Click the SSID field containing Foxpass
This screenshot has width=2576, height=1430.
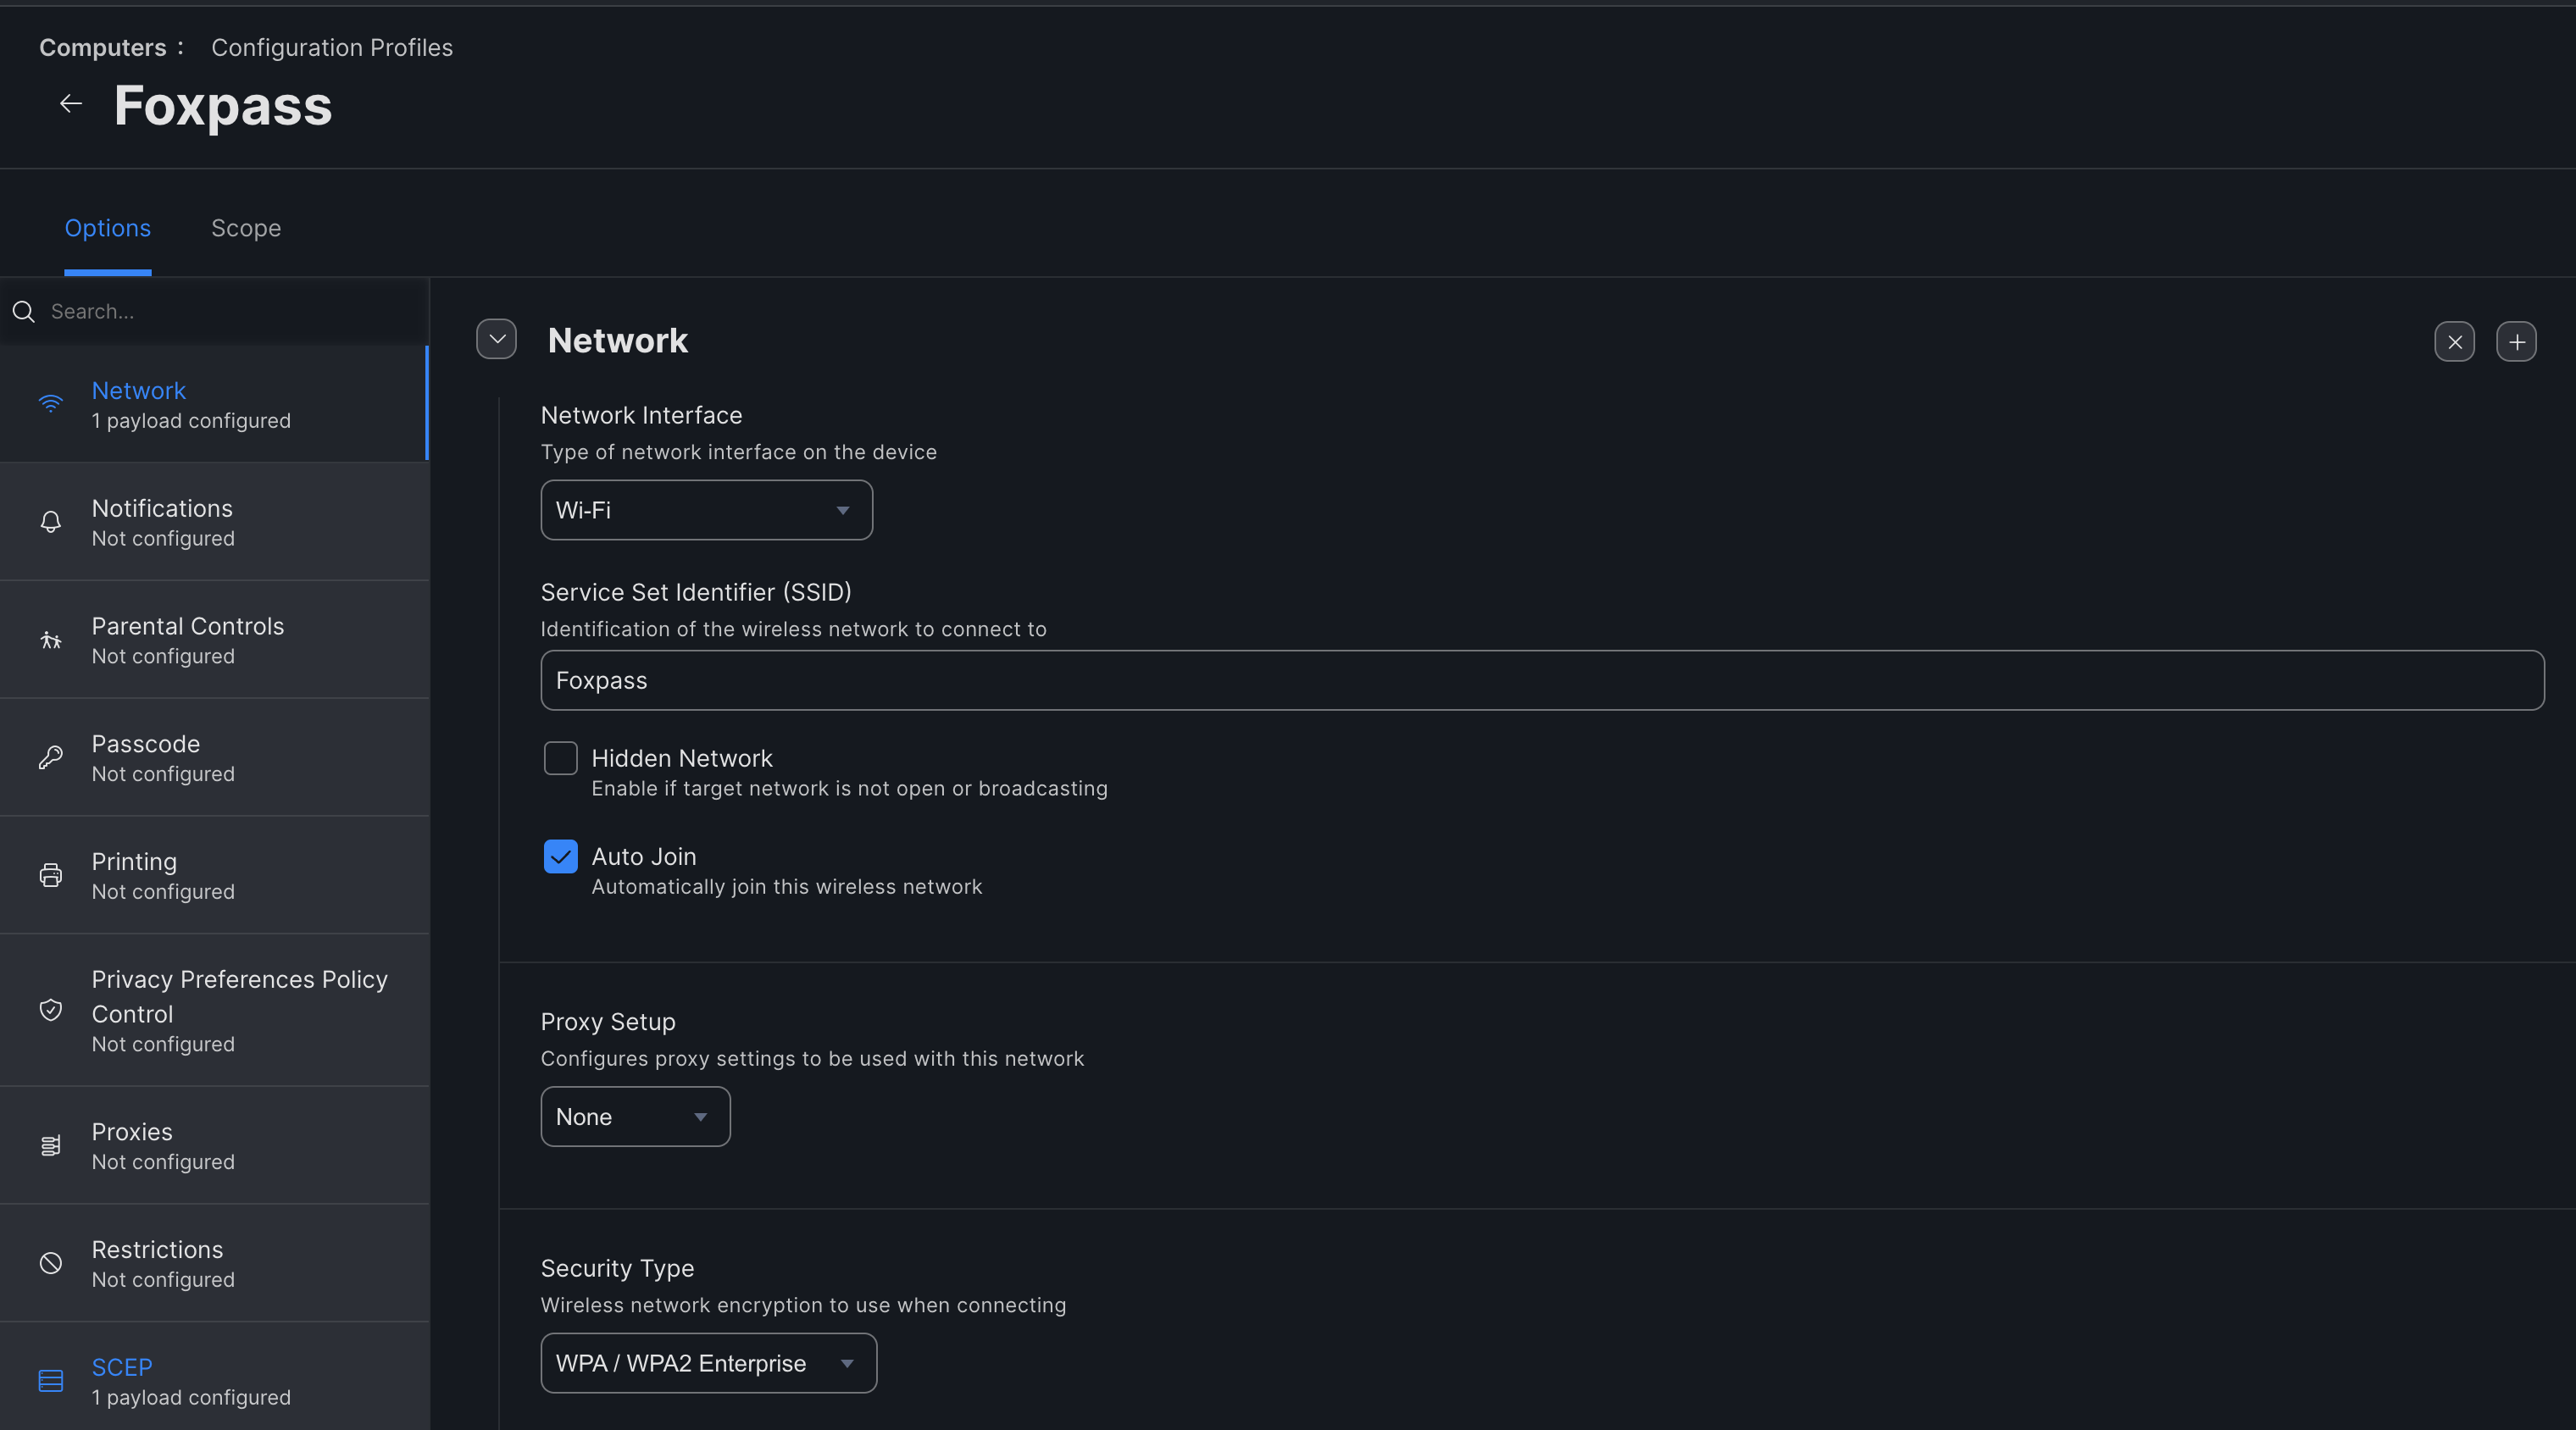pos(1543,681)
